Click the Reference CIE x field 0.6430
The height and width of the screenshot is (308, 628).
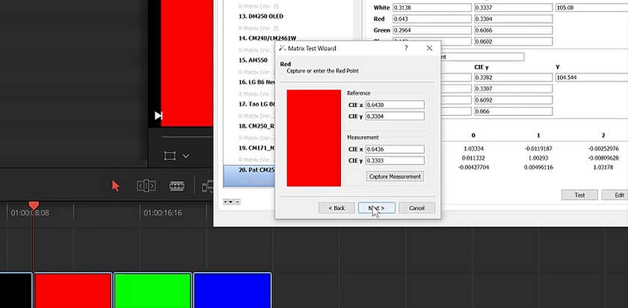click(x=395, y=105)
